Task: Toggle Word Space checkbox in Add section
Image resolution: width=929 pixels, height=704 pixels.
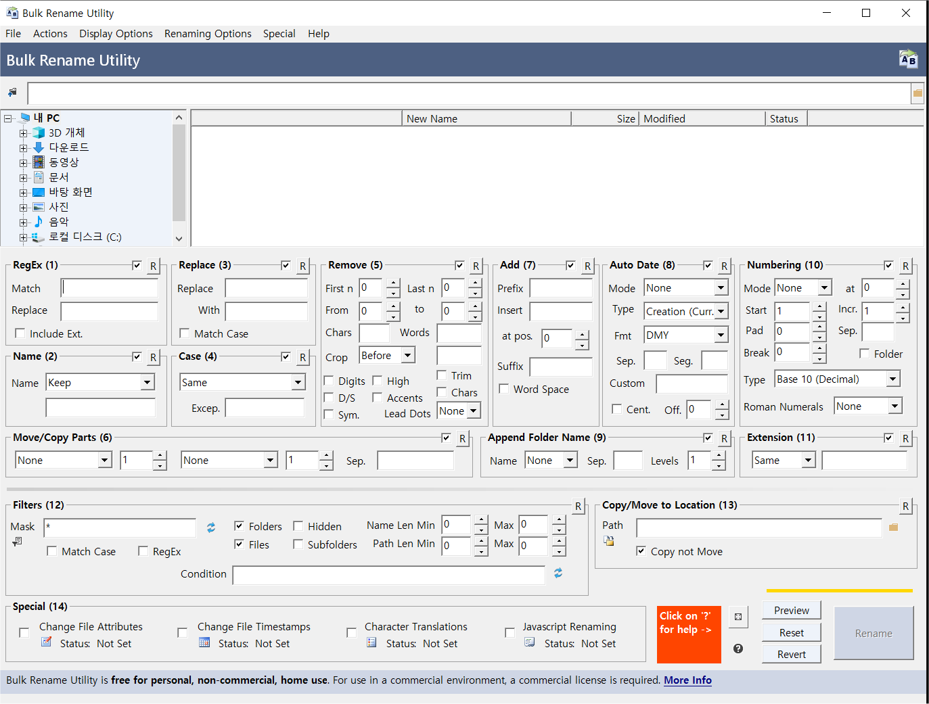Action: (x=503, y=389)
